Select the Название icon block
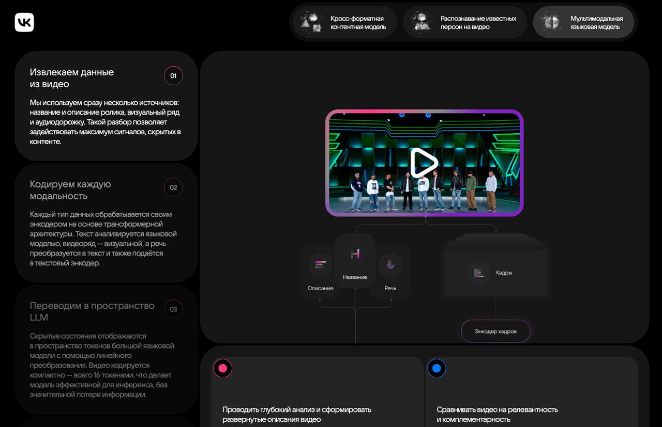 pos(355,254)
